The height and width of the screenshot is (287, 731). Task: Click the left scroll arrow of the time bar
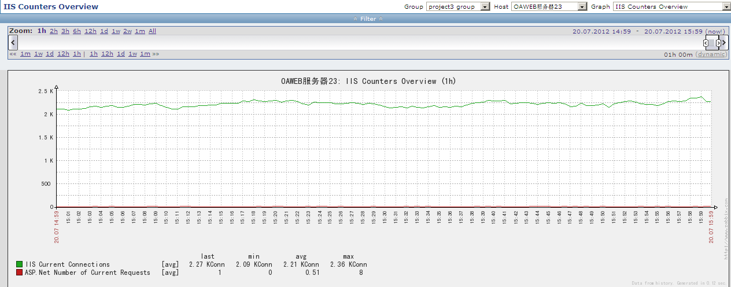(13, 42)
